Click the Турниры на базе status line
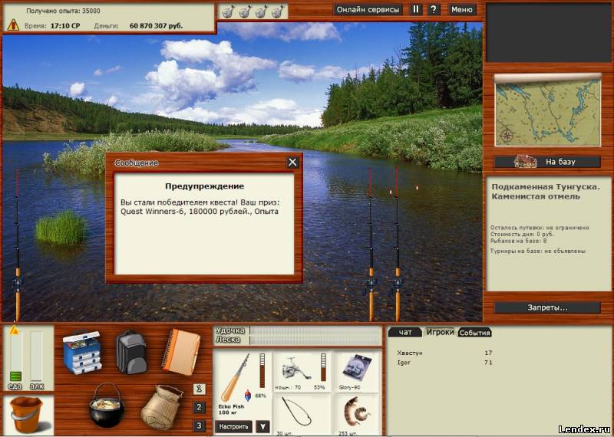 [538, 251]
